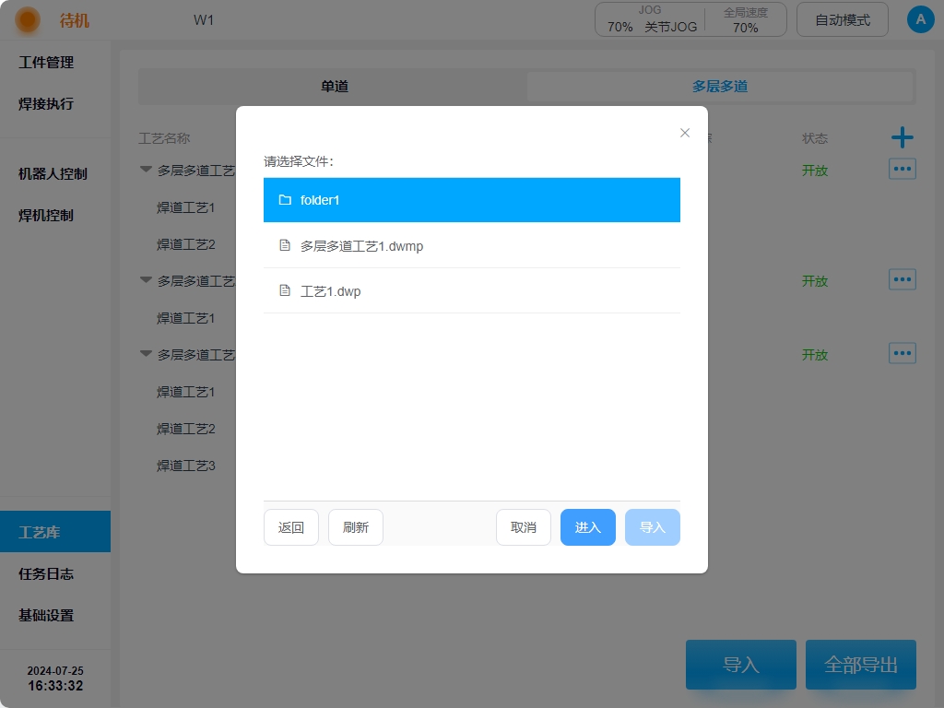Close the file selection dialog
The height and width of the screenshot is (708, 944).
pos(685,133)
